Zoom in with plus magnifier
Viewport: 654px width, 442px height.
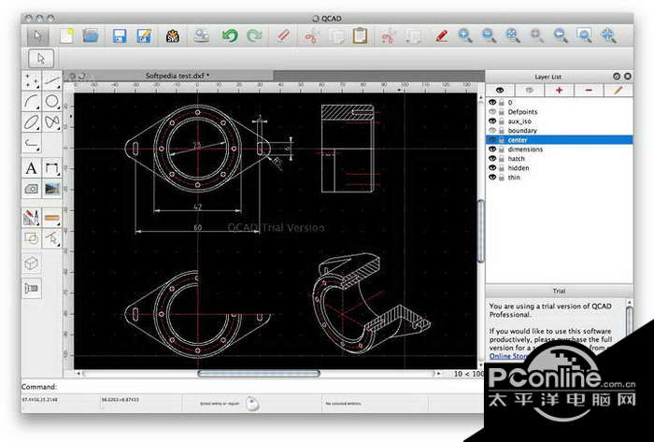coord(465,36)
